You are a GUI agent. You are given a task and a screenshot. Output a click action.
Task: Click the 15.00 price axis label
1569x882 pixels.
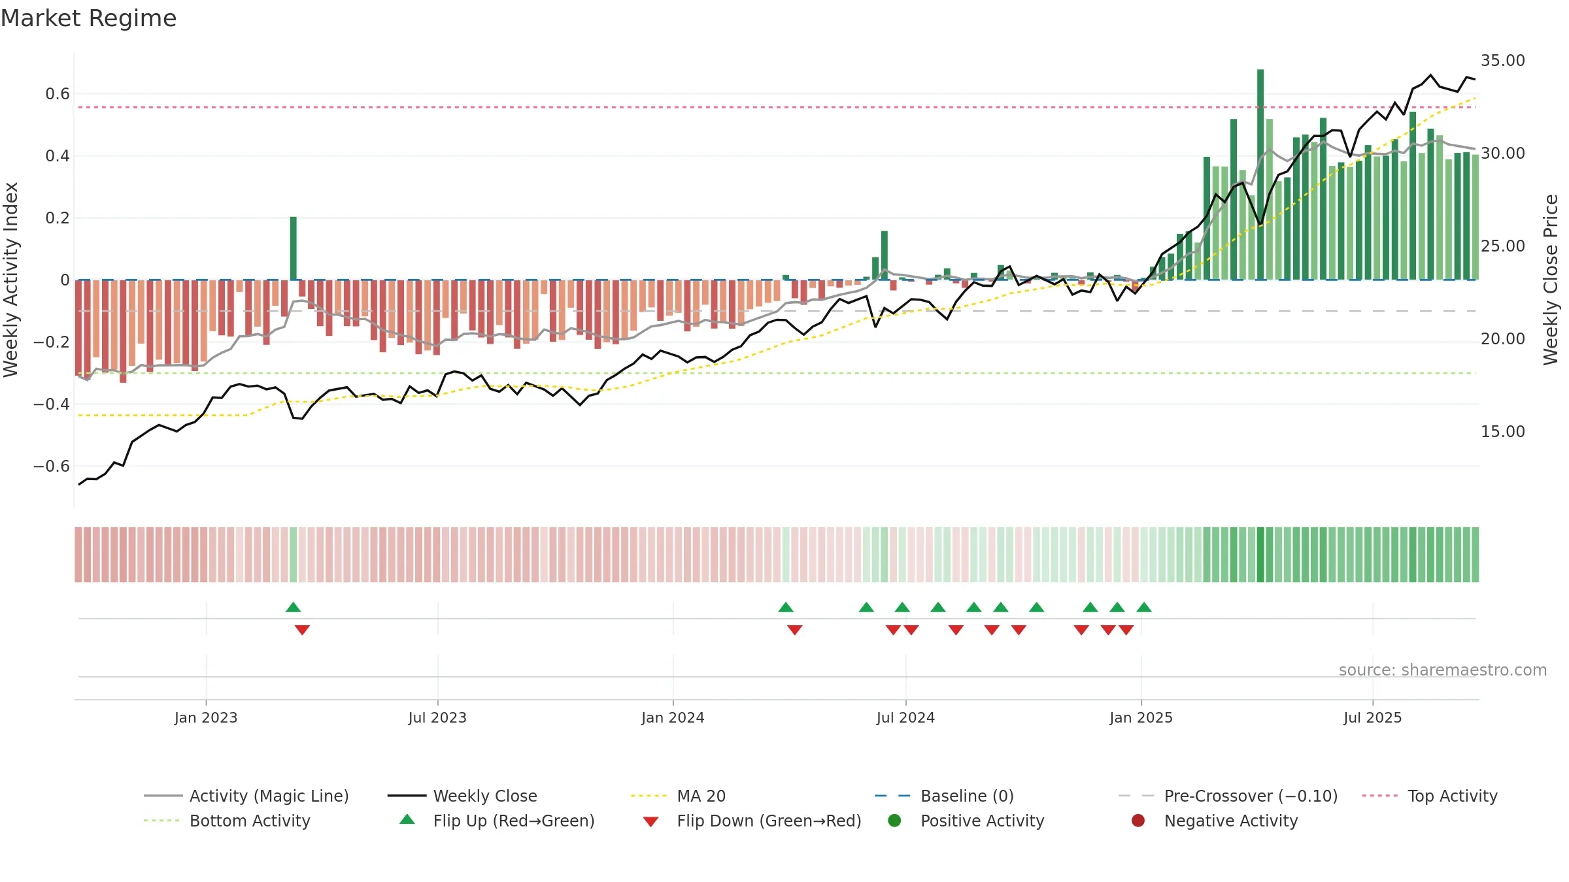click(x=1502, y=431)
